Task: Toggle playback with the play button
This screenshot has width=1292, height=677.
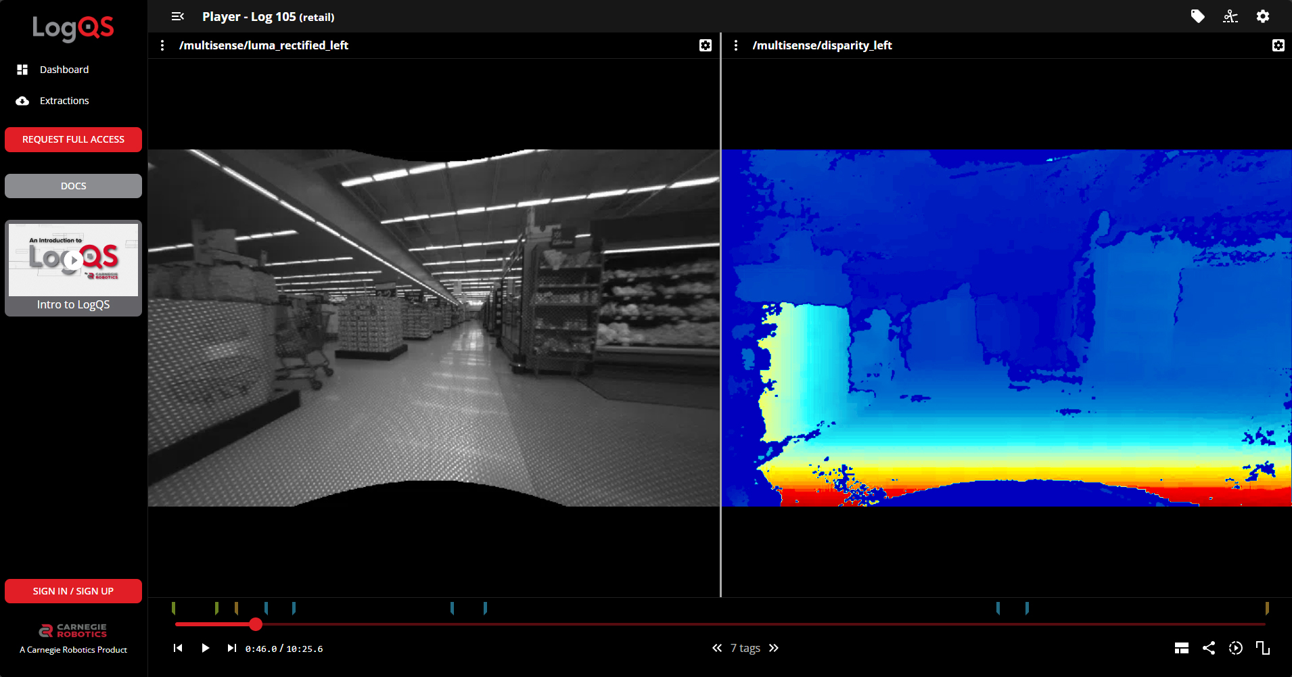Action: [205, 648]
